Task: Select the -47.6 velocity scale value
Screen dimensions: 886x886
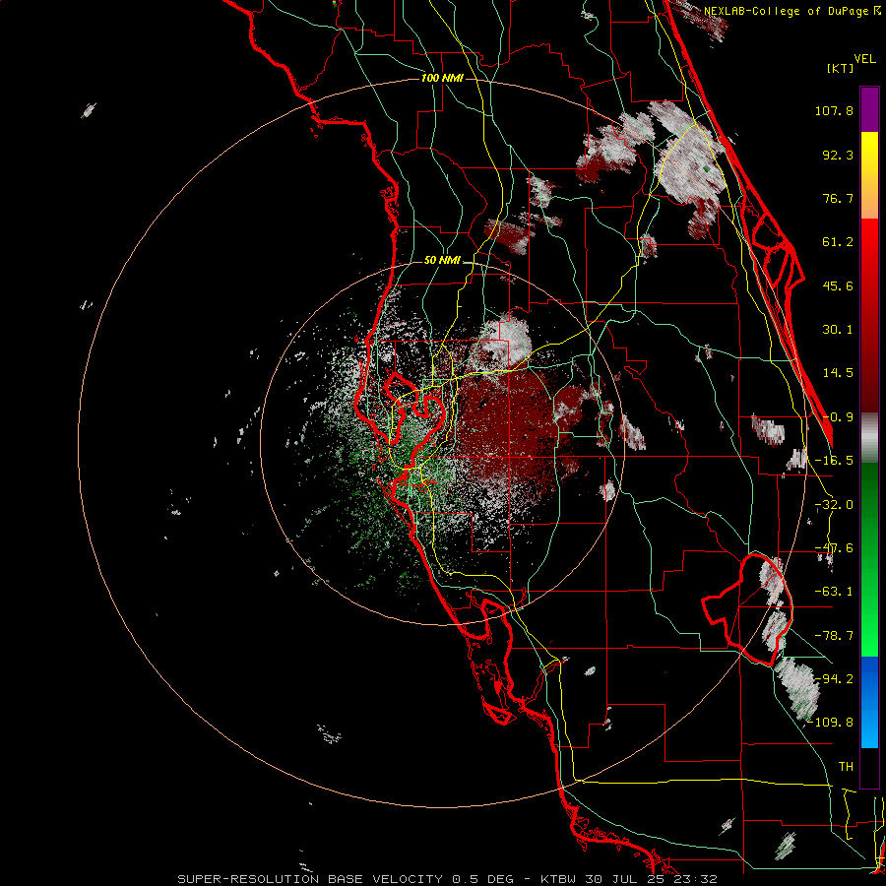Action: (834, 548)
